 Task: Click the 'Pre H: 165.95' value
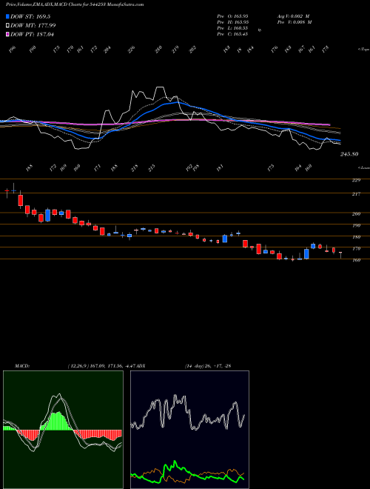(232, 21)
